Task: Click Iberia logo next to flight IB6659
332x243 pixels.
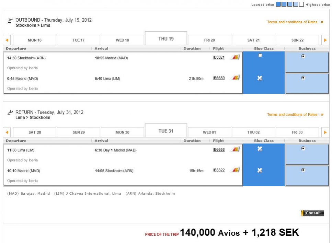Action: click(x=235, y=78)
